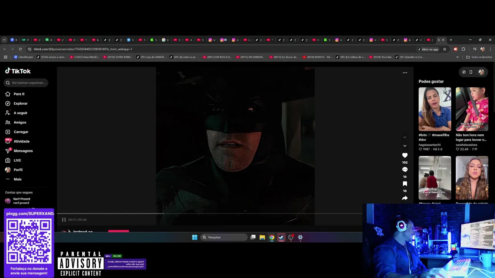Open Task View from the taskbar
Image resolution: width=495 pixels, height=278 pixels.
253,237
